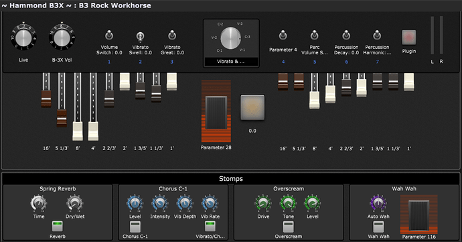
Task: Click the upper manual 2 2/3' drawbar
Action: pyautogui.click(x=109, y=99)
